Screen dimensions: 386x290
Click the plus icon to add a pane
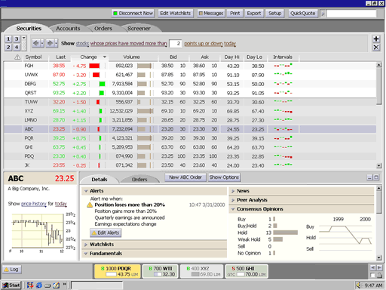[x=376, y=39]
